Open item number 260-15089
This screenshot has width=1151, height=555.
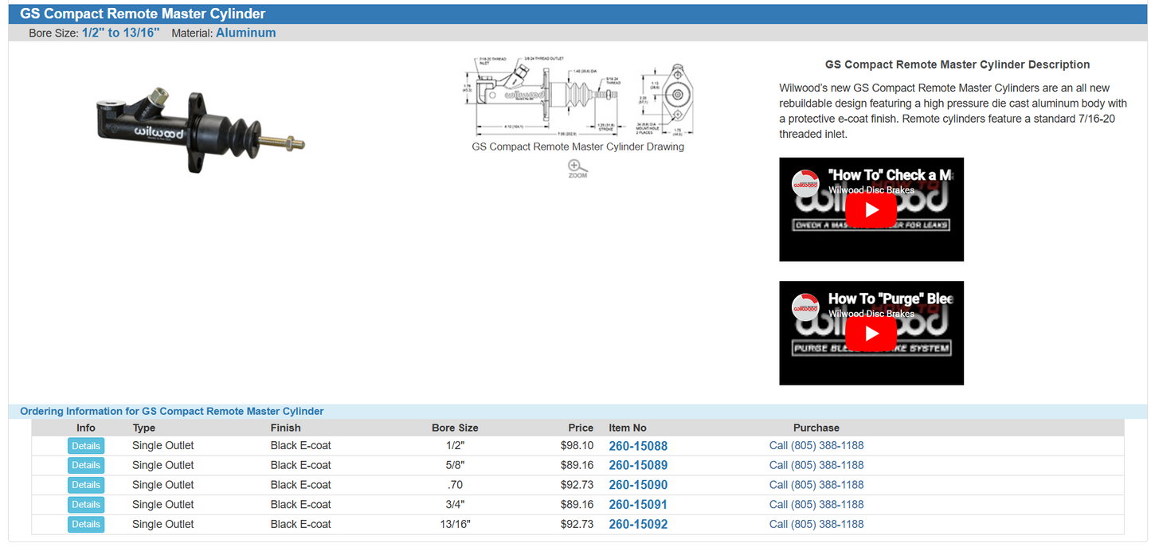[638, 466]
